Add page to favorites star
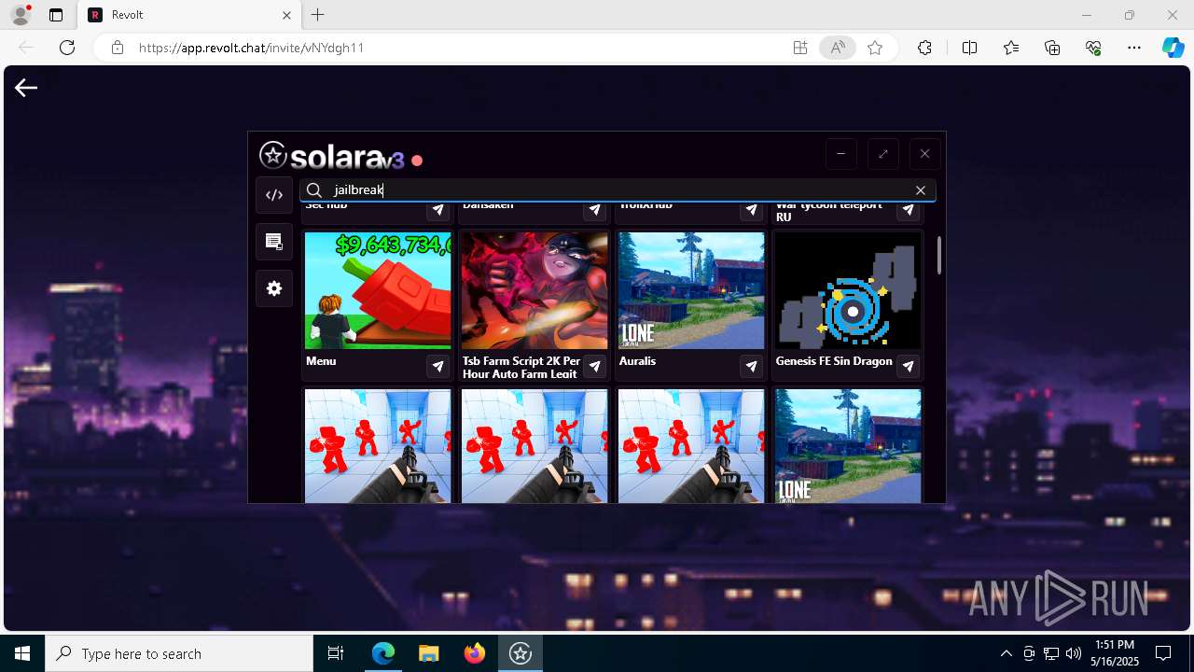This screenshot has width=1194, height=672. 875,48
